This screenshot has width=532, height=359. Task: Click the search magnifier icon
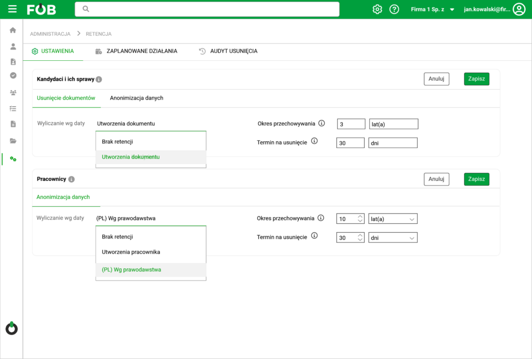point(86,9)
